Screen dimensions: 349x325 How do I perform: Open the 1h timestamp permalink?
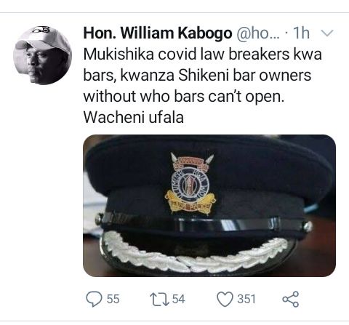click(x=301, y=33)
